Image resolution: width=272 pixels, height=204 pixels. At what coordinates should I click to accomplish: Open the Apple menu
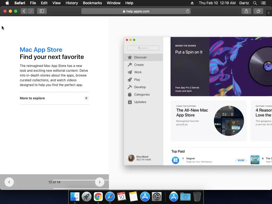point(7,3)
